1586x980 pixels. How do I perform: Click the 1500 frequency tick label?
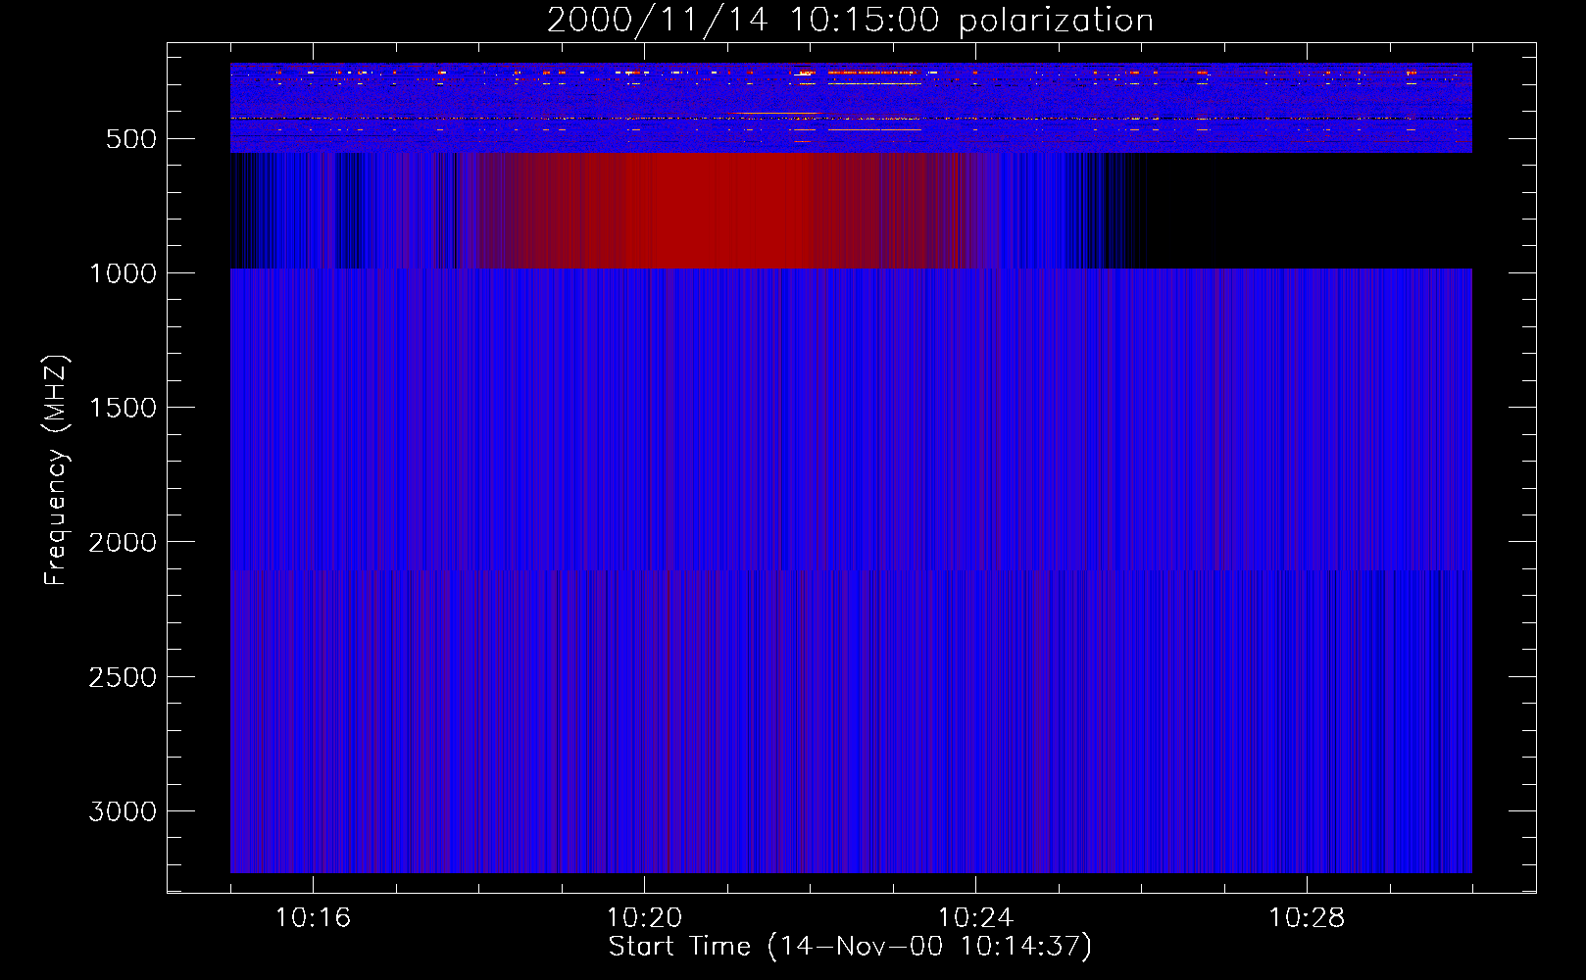(x=123, y=408)
